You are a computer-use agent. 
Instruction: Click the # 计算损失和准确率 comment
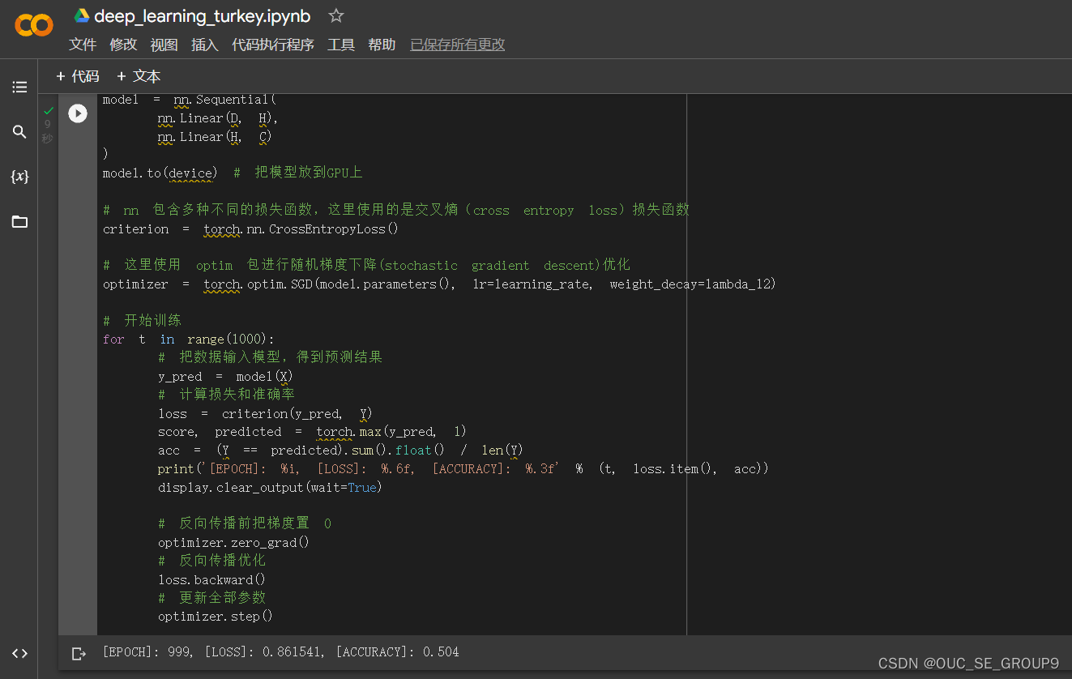click(x=226, y=395)
